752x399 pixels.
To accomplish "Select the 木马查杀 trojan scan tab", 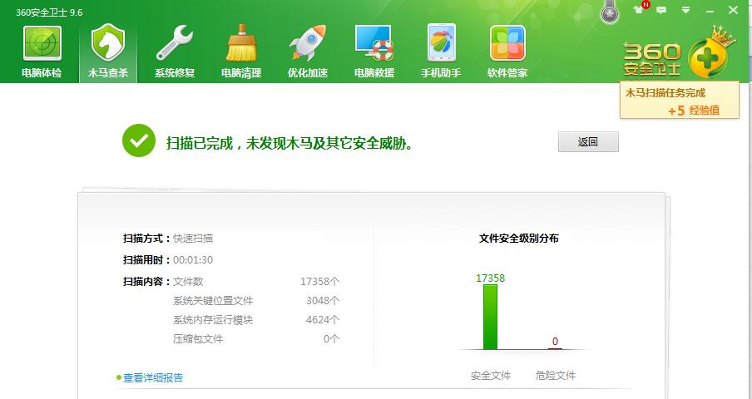I will 108,52.
